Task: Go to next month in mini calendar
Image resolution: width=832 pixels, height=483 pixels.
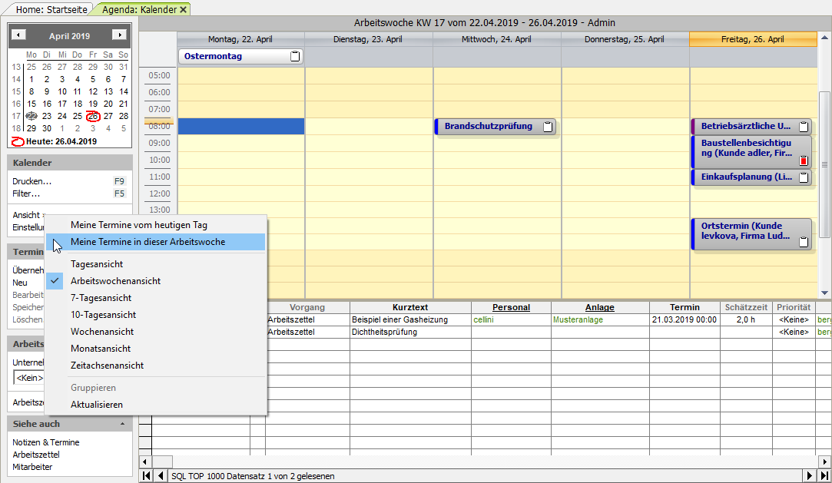Action: [x=118, y=35]
